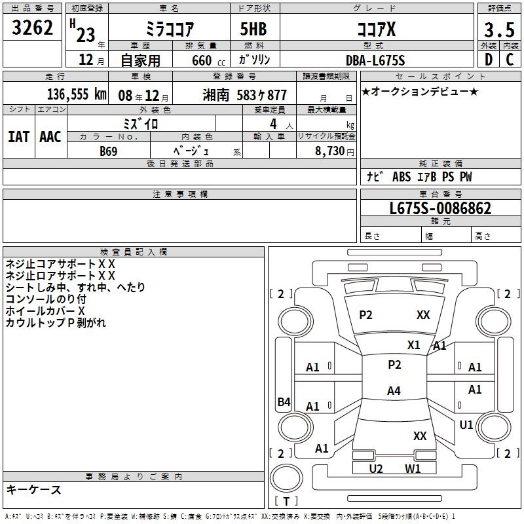
Task: Select chassis number L675S-0086862
Action: point(440,209)
